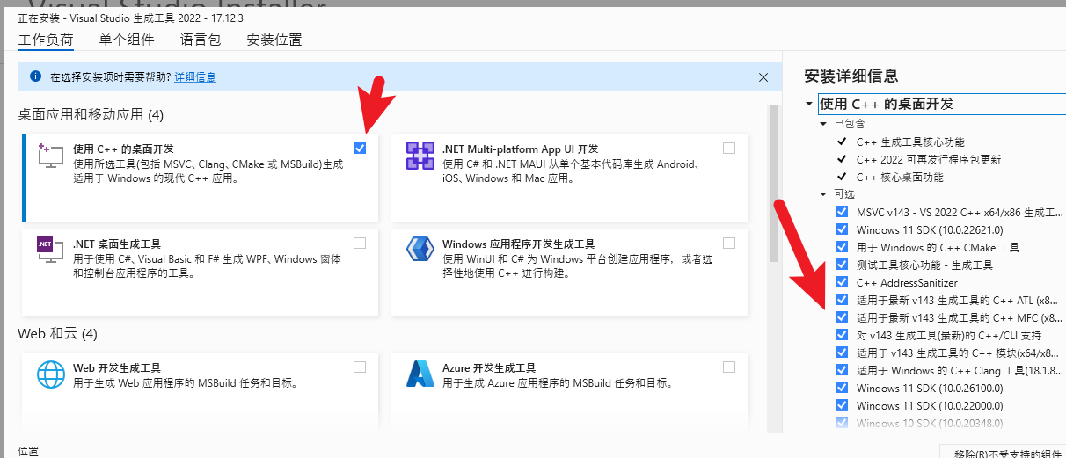
Task: Close the help banner with X
Action: coord(763,77)
